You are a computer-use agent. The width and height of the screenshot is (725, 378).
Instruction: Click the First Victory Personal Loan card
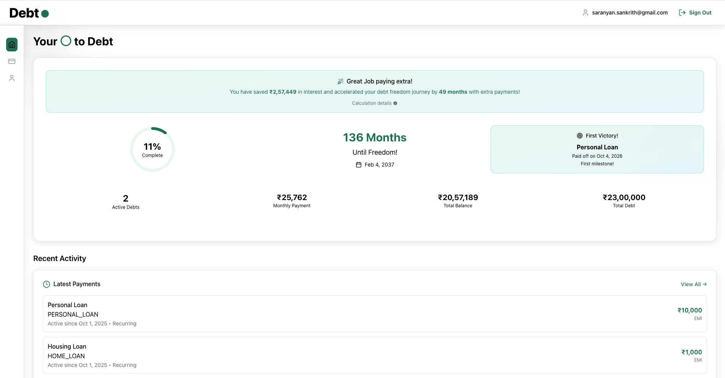597,149
